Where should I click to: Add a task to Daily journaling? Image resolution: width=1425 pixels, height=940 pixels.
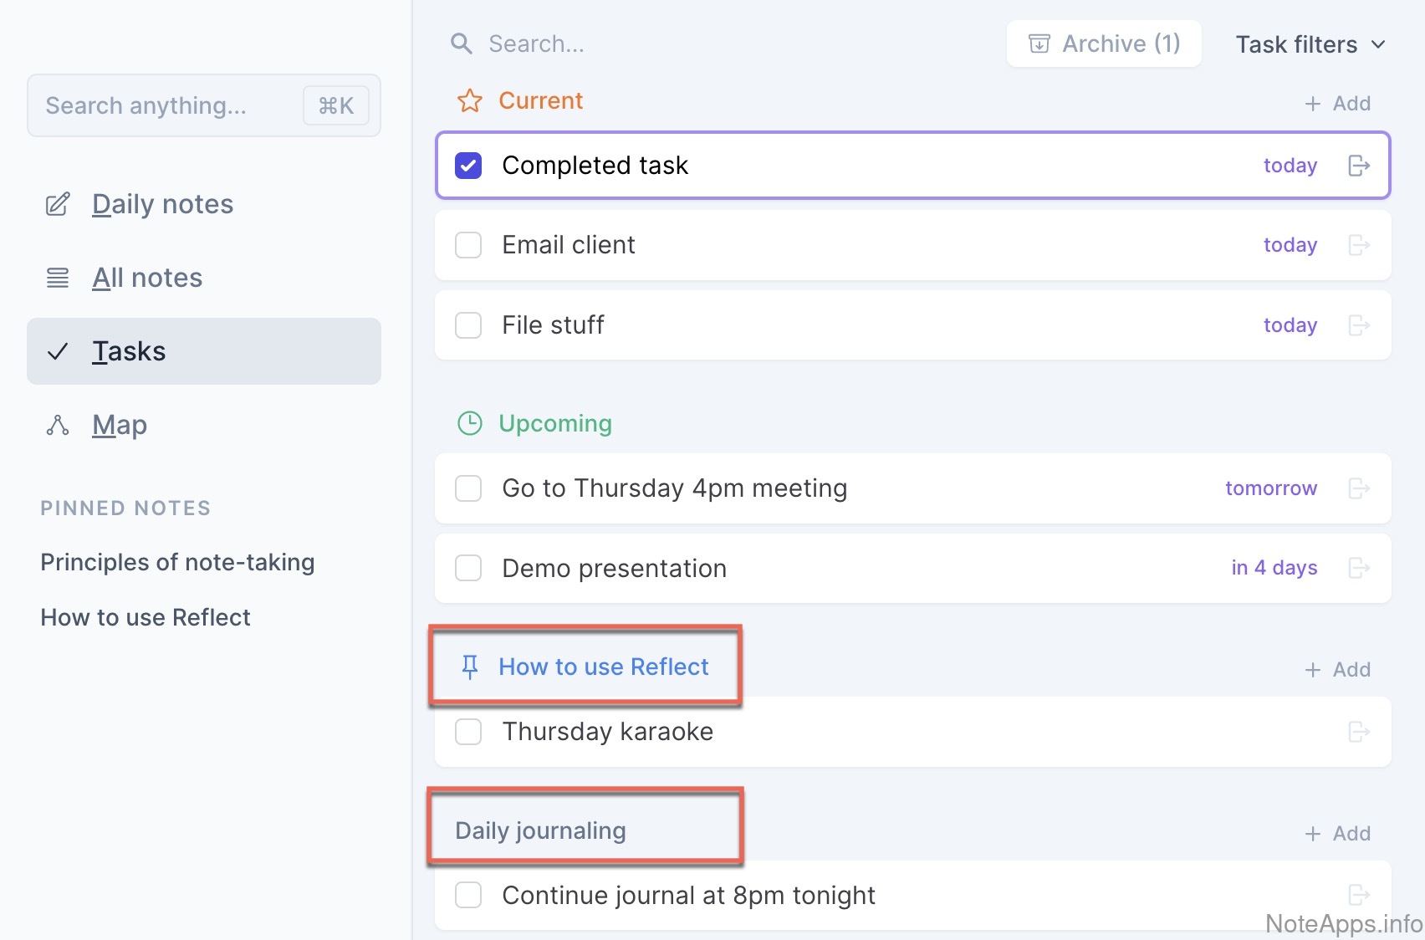pyautogui.click(x=1338, y=834)
